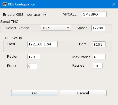This screenshot has height=105, width=118.
Task: Click the Port field showing 8101
Action: pyautogui.click(x=99, y=44)
